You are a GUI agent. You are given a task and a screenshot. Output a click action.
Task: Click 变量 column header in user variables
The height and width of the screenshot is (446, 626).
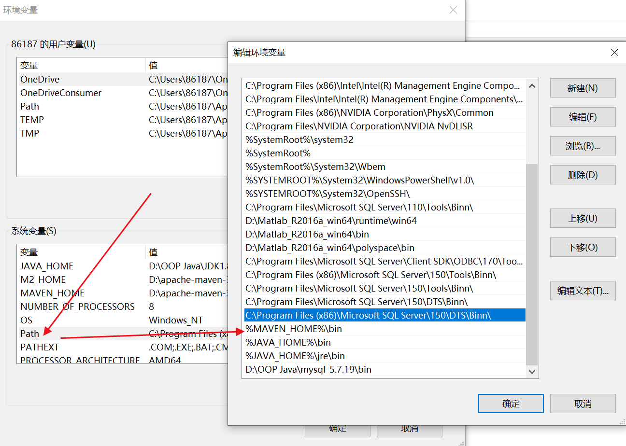click(x=81, y=65)
